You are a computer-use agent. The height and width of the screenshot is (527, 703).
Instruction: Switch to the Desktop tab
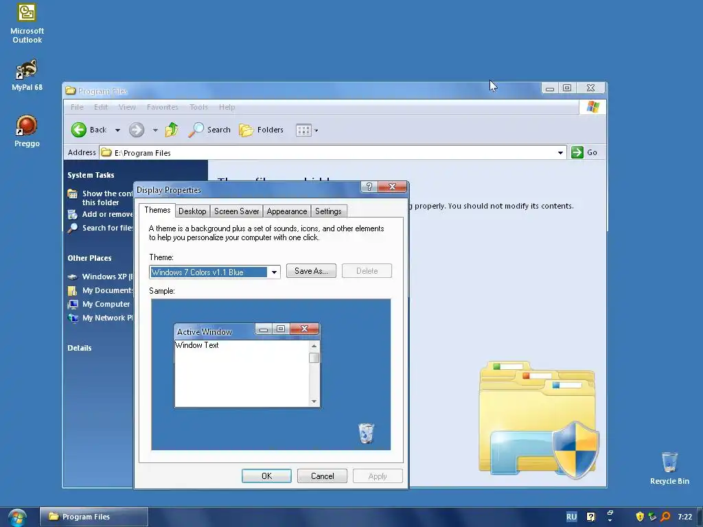click(x=192, y=211)
